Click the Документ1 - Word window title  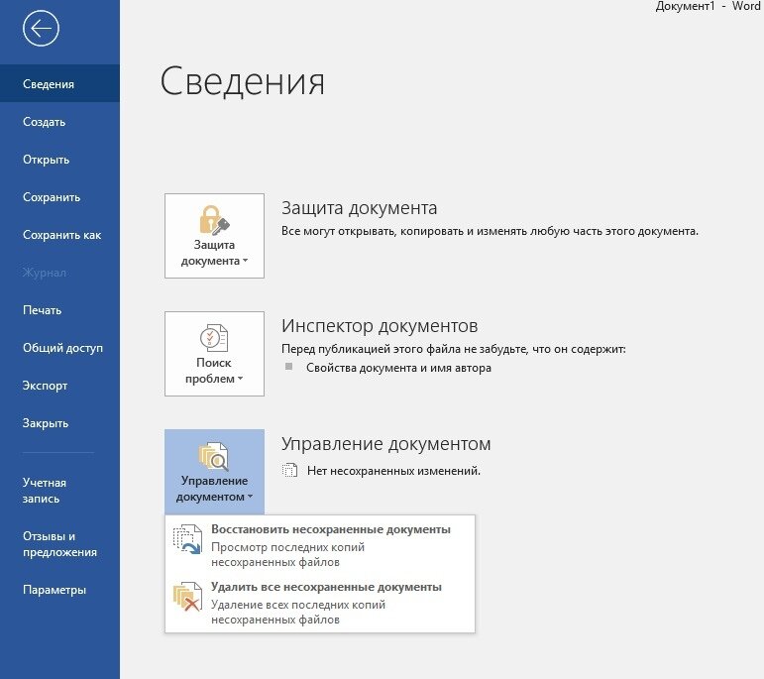pos(708,6)
